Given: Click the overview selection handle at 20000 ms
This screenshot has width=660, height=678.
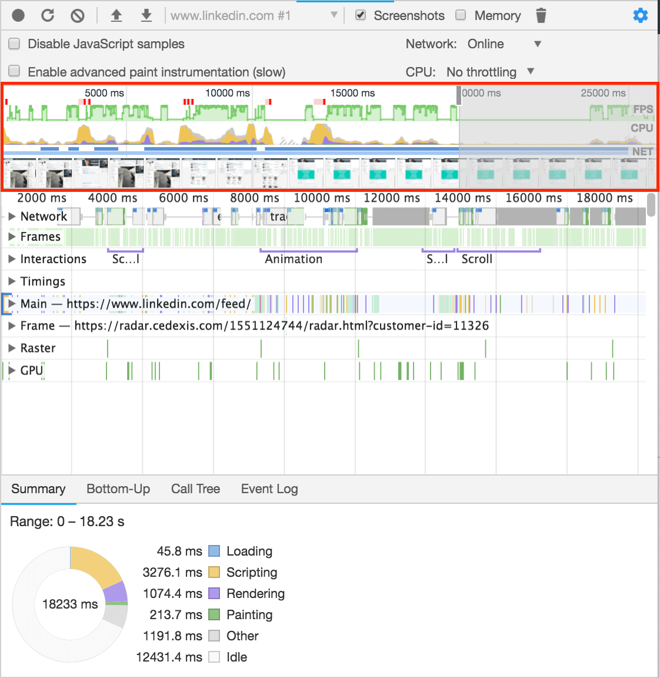Looking at the screenshot, I should tap(459, 95).
